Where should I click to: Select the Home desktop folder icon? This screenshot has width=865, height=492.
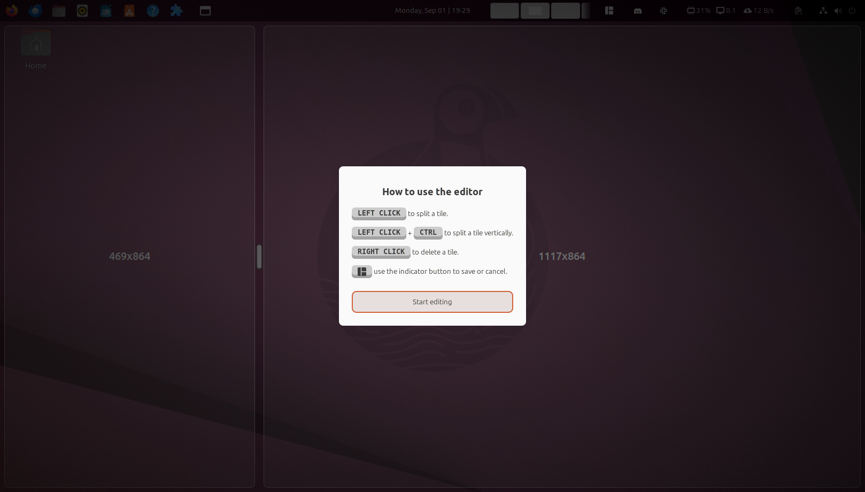(x=36, y=43)
